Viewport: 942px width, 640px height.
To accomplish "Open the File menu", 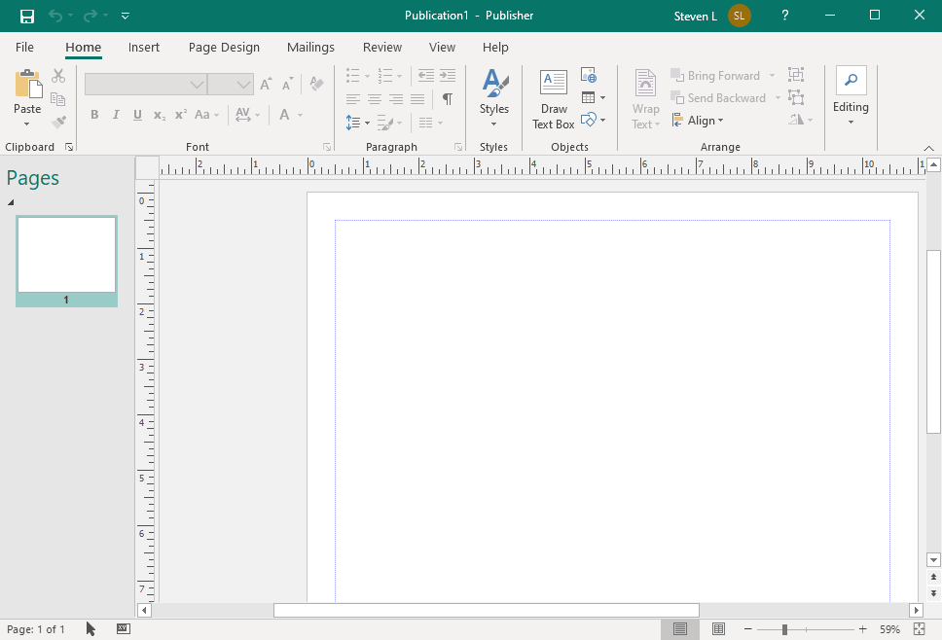I will pyautogui.click(x=24, y=47).
